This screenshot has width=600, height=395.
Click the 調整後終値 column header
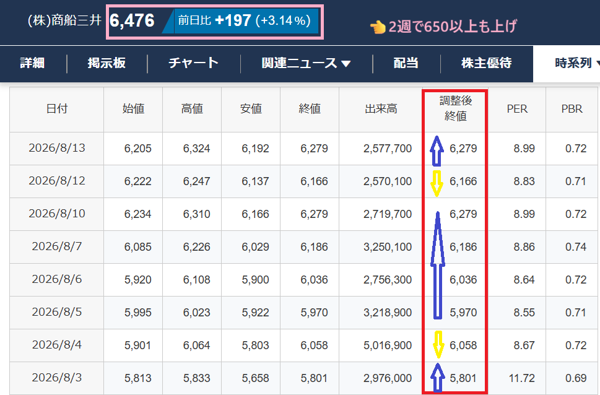click(455, 108)
